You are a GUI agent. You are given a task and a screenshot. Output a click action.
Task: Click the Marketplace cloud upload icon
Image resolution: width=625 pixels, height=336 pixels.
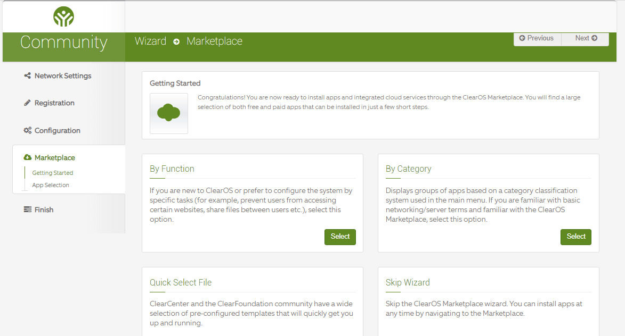click(x=27, y=157)
